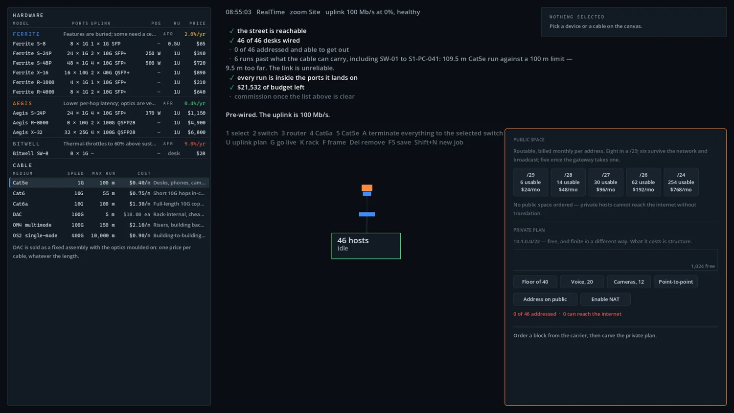
Task: Select the Cat5e cable row
Action: click(x=109, y=183)
